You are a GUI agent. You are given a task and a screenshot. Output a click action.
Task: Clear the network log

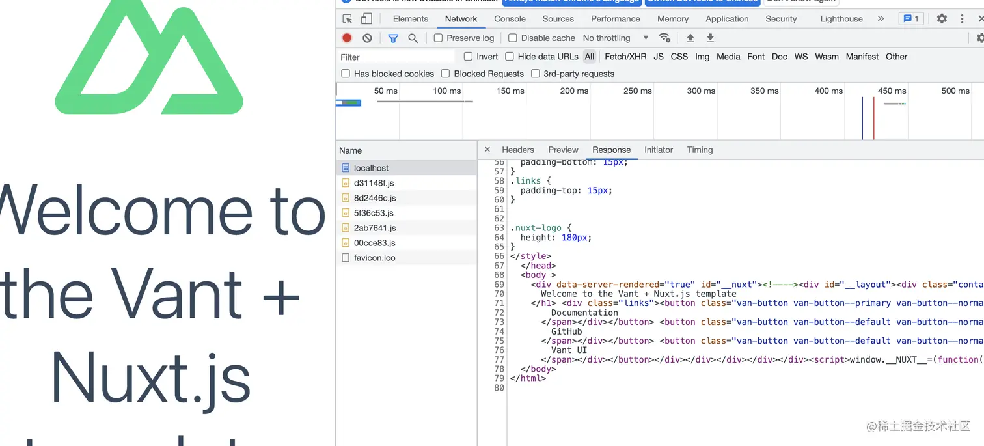(367, 38)
